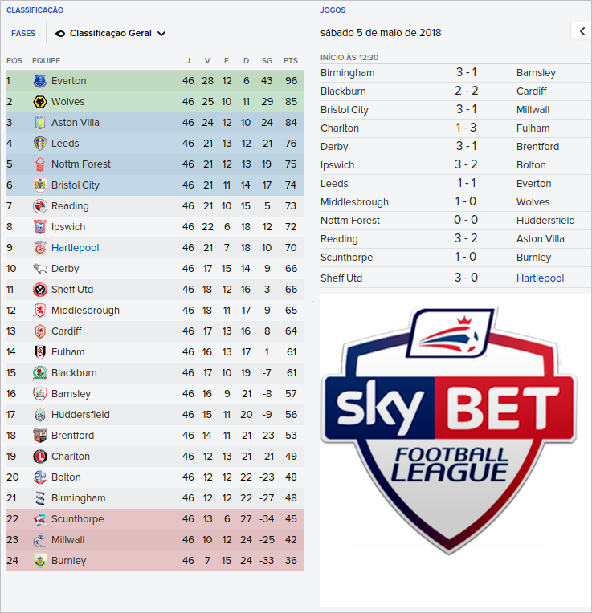Screen dimensions: 592x613
Task: Click the Fulham club crest icon
Action: (40, 352)
